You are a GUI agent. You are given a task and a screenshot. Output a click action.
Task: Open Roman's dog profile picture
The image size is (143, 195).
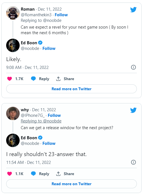(x=13, y=13)
